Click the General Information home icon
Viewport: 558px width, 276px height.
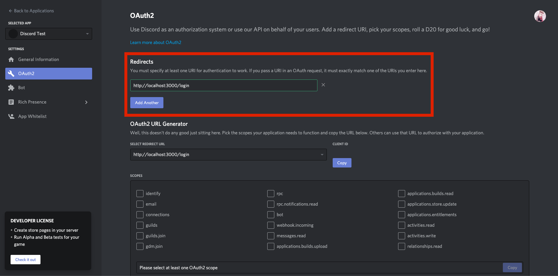(x=11, y=60)
